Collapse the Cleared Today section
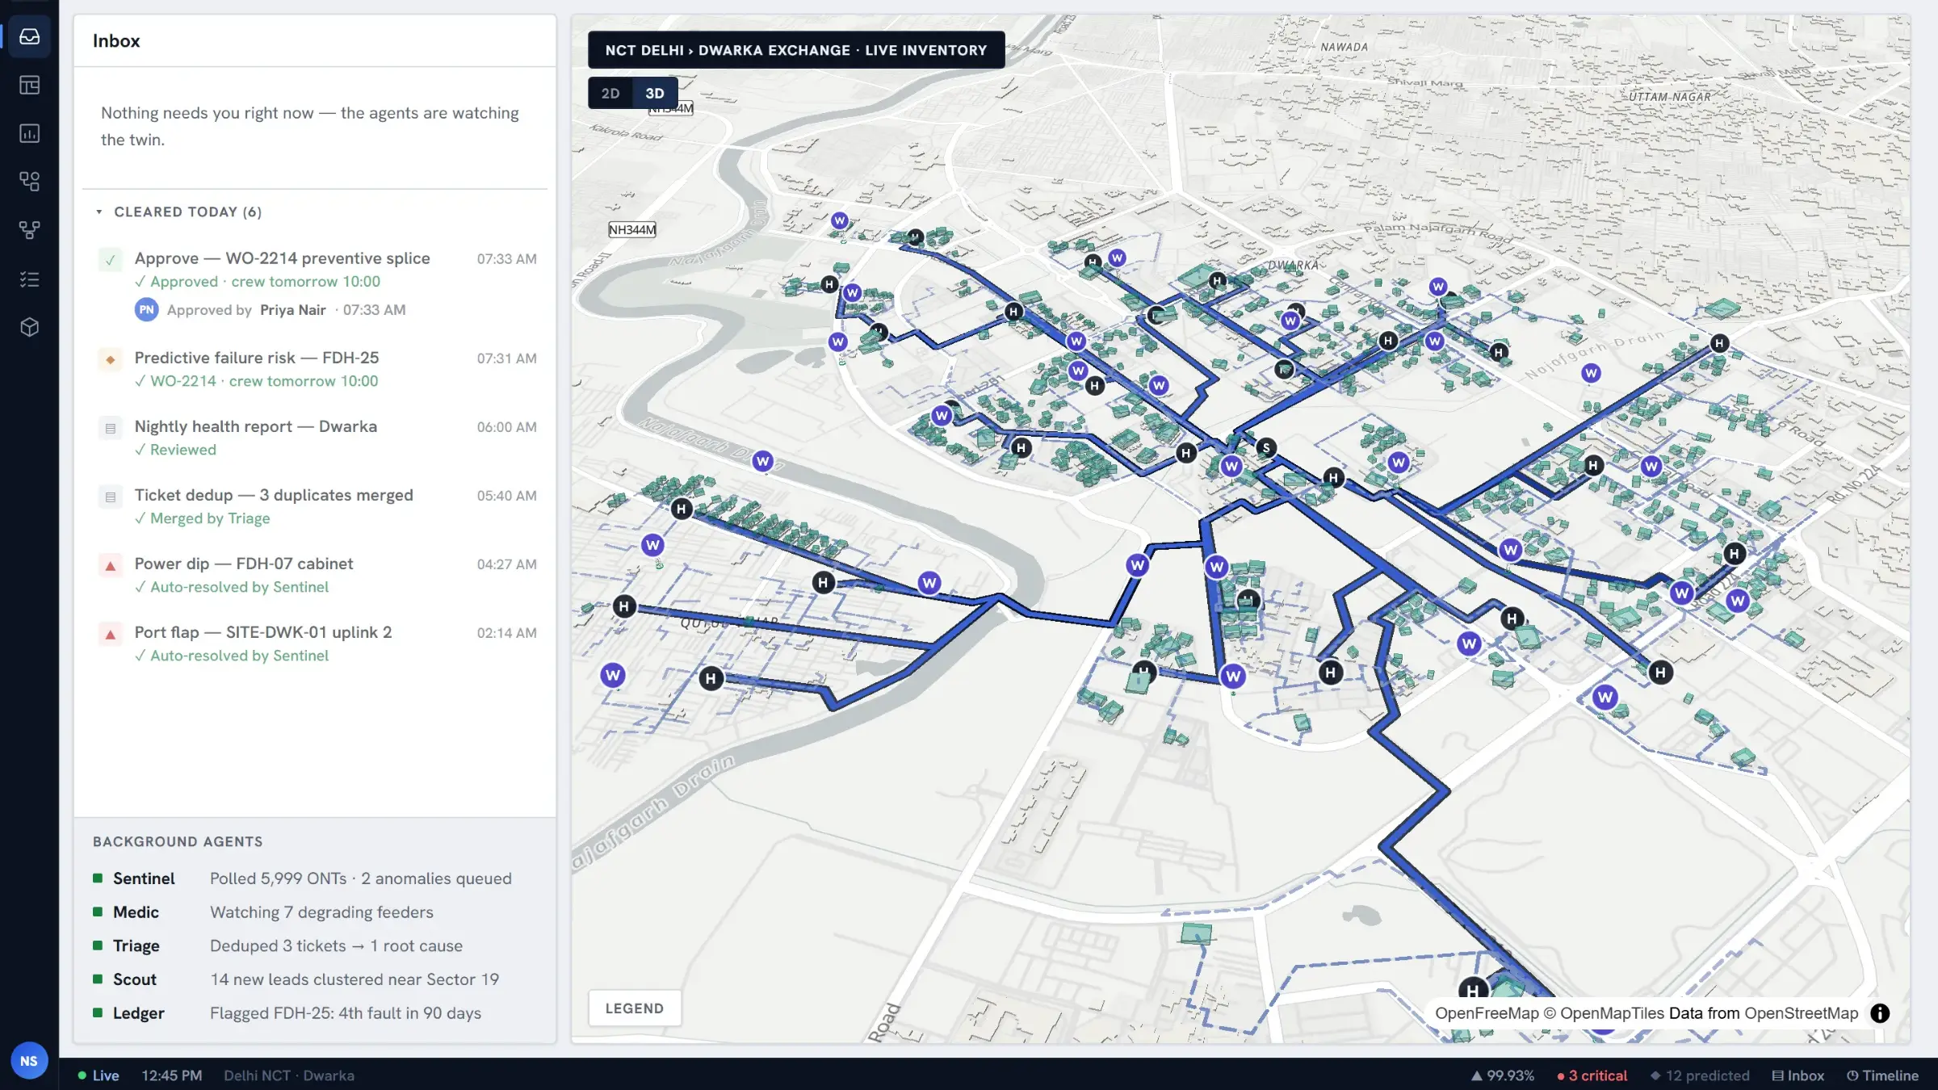This screenshot has width=1938, height=1090. coord(178,212)
